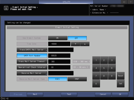
Task: Open Trans(SMTP) Mail Server entry
Action: [32, 50]
